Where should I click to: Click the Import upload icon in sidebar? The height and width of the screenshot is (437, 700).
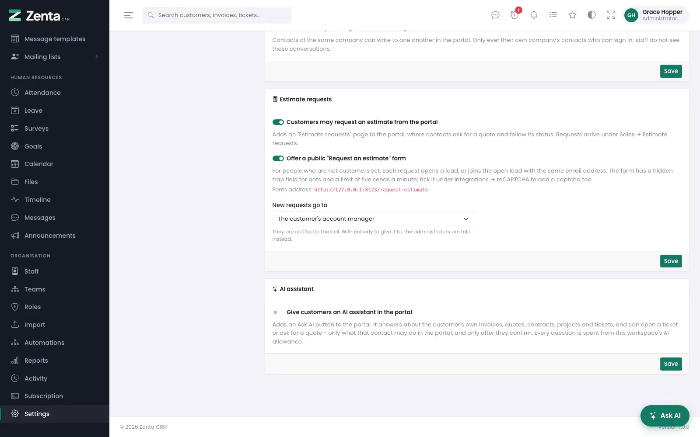click(x=15, y=325)
